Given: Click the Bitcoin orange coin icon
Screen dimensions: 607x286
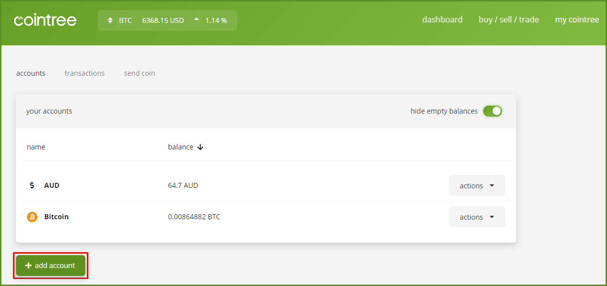Looking at the screenshot, I should point(32,217).
